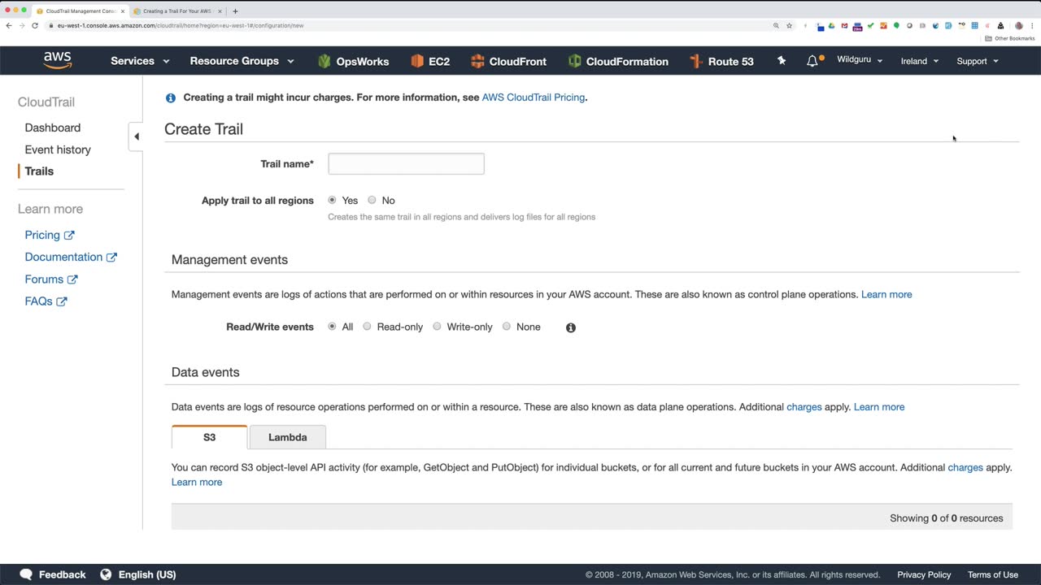Click the Trail name input field
This screenshot has width=1041, height=585.
(x=406, y=164)
